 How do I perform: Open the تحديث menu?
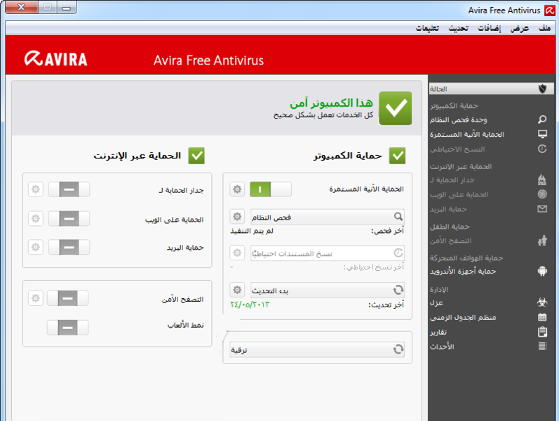(458, 28)
